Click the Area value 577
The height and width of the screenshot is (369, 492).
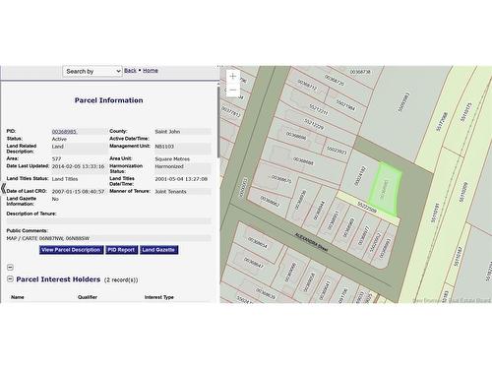click(56, 158)
